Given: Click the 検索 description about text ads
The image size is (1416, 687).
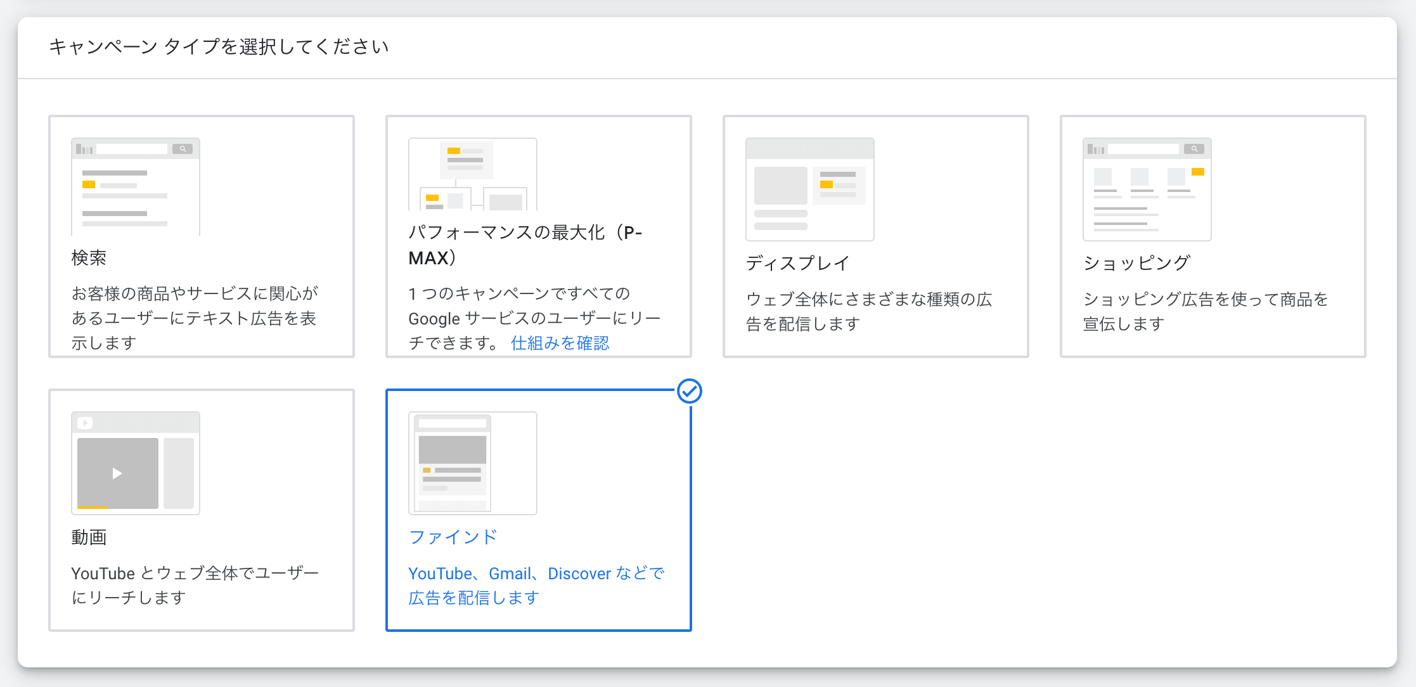Looking at the screenshot, I should coord(195,318).
